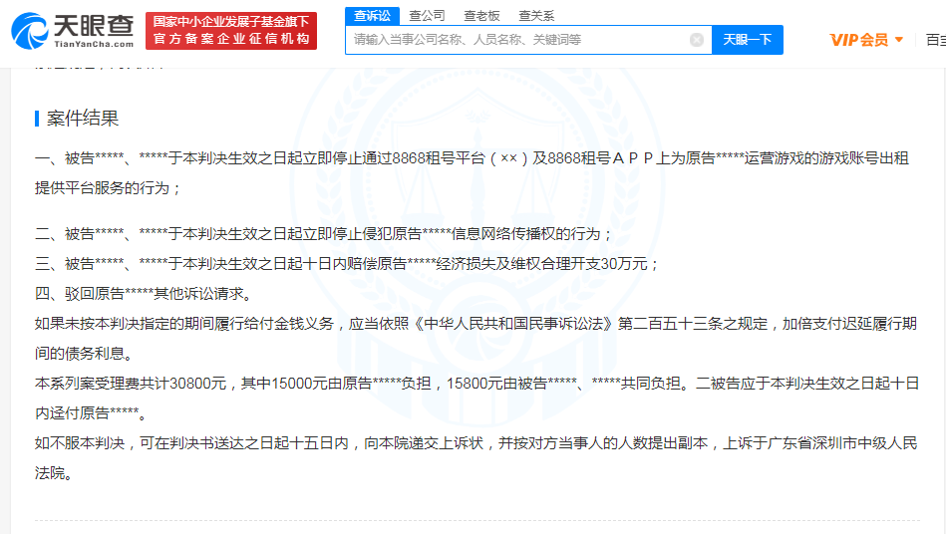Click the 天眼查 logo icon
Viewport: 946px width, 534px height.
point(30,30)
